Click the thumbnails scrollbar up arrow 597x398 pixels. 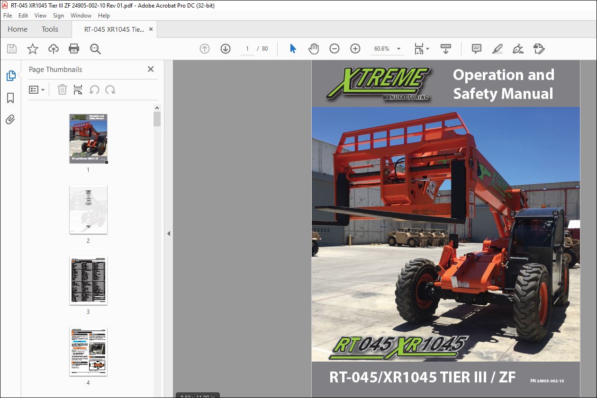click(x=157, y=108)
